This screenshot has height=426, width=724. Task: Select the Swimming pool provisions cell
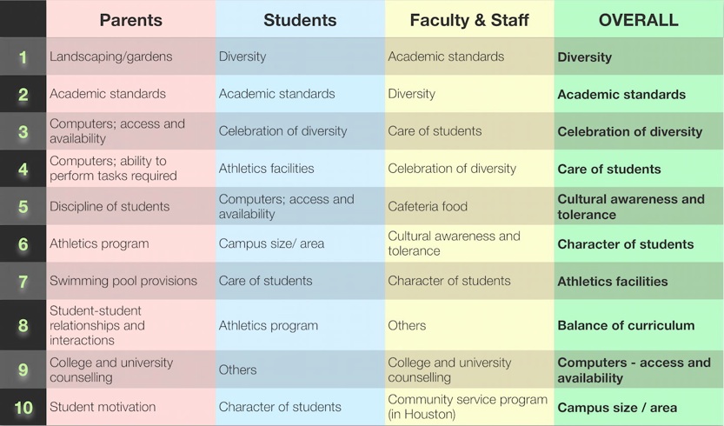[123, 281]
